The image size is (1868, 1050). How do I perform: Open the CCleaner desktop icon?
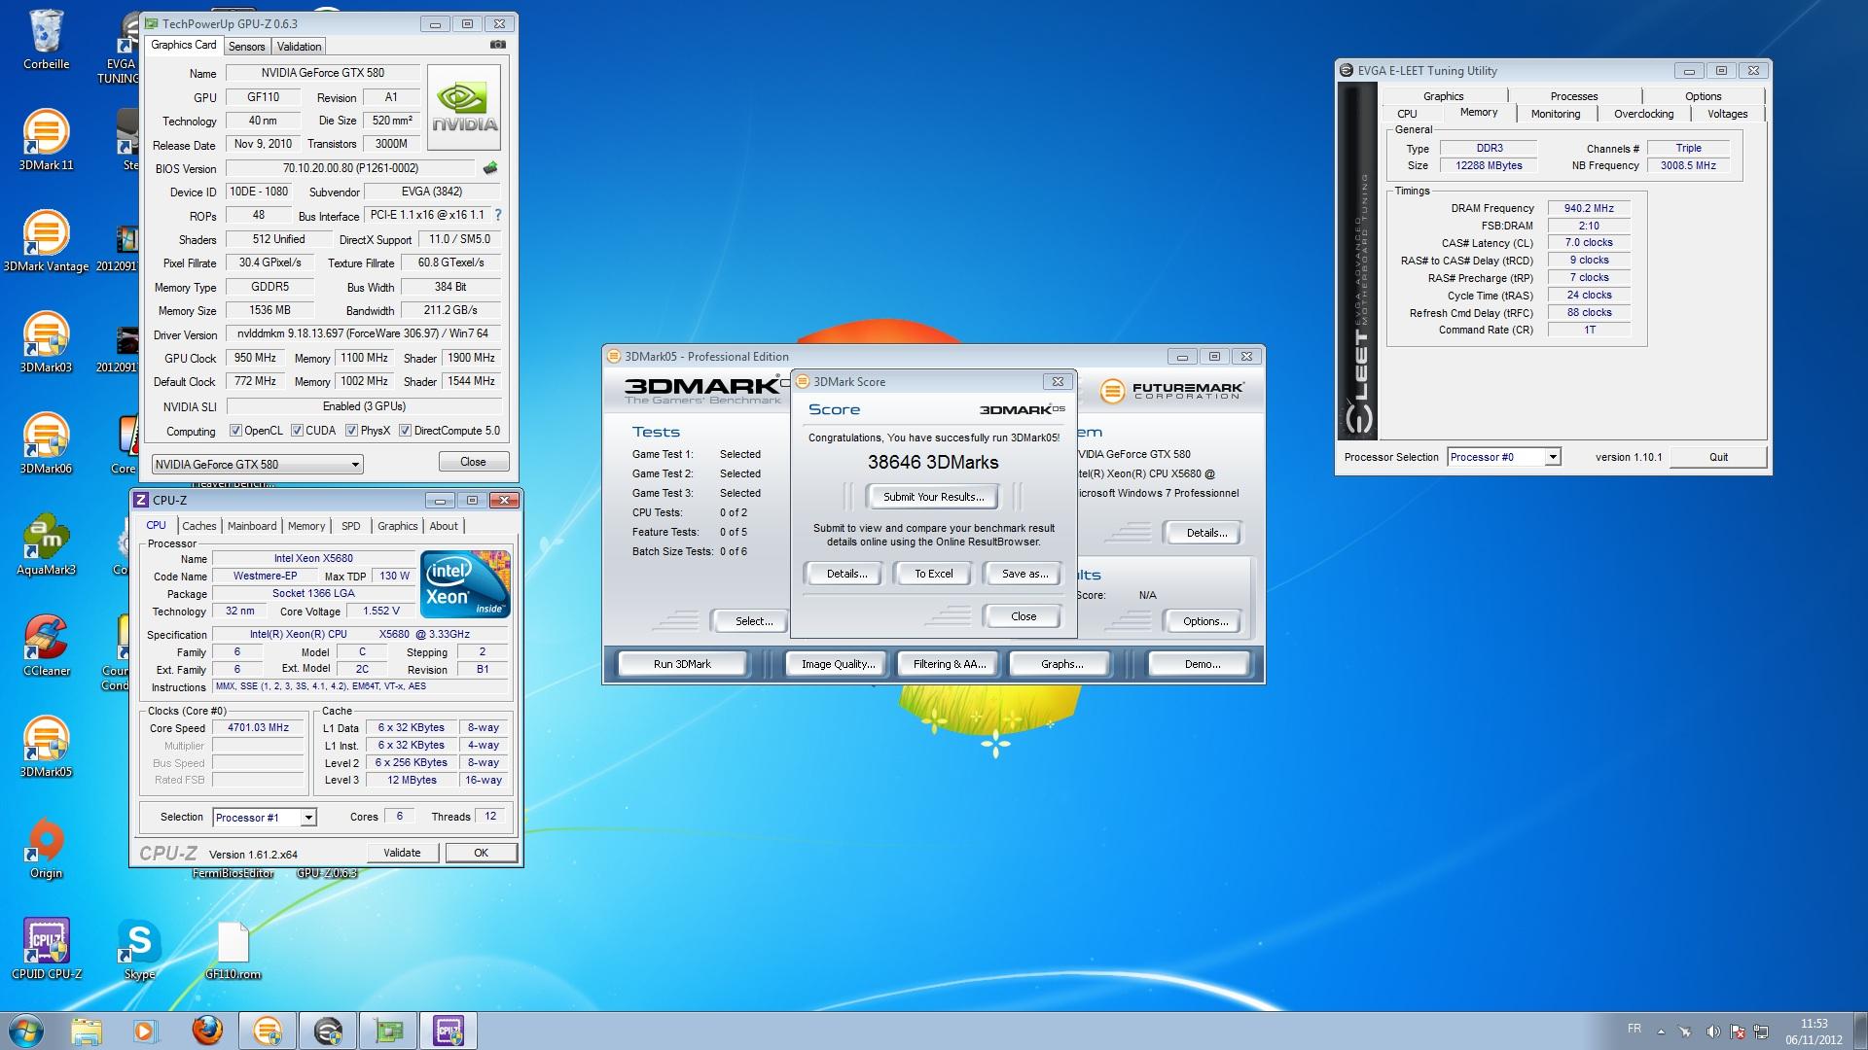coord(46,647)
